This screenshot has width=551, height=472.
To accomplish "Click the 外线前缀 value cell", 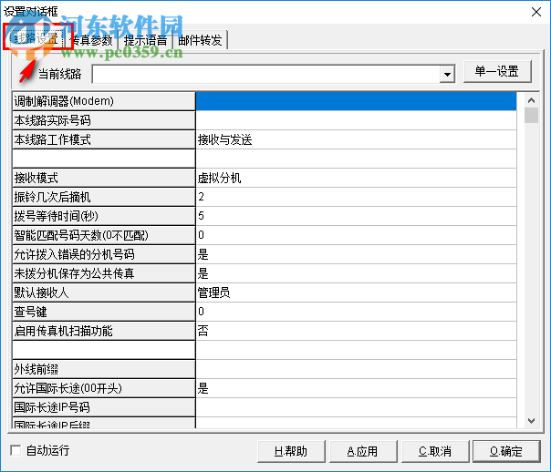I will tap(356, 369).
